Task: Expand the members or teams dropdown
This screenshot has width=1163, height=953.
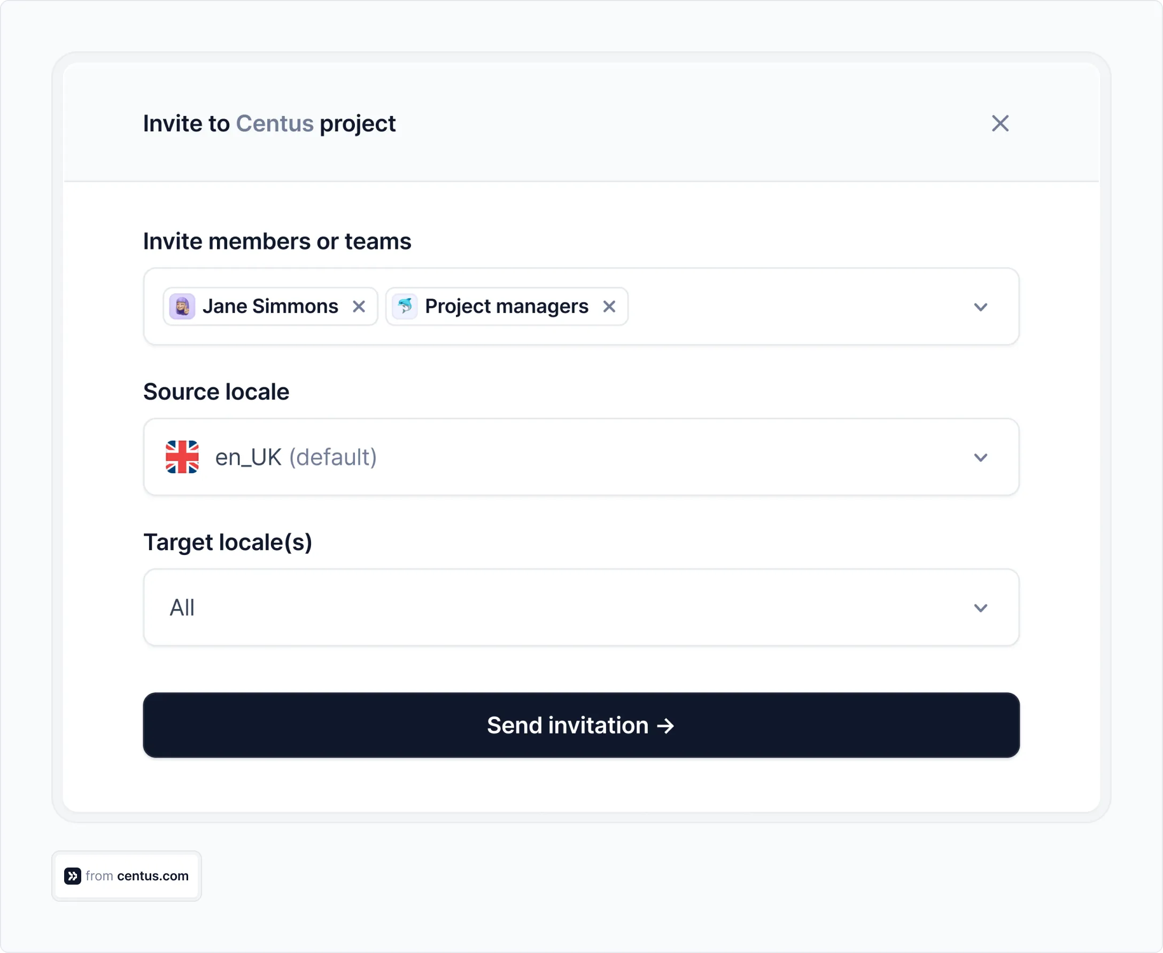Action: pos(981,307)
